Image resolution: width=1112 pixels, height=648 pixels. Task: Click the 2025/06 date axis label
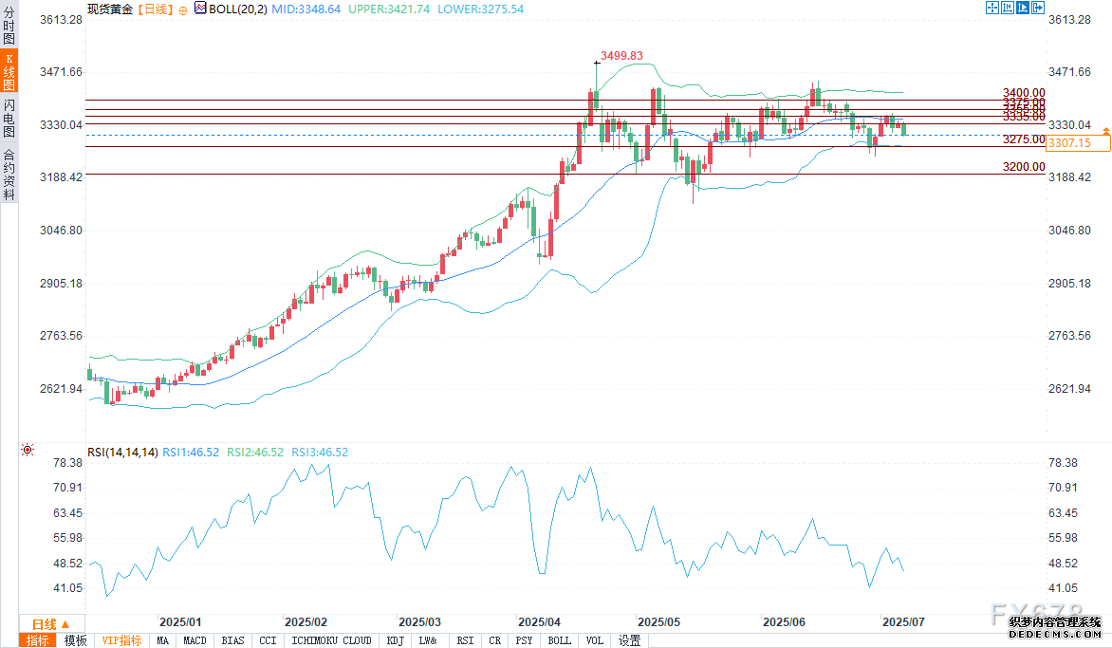pyautogui.click(x=784, y=622)
